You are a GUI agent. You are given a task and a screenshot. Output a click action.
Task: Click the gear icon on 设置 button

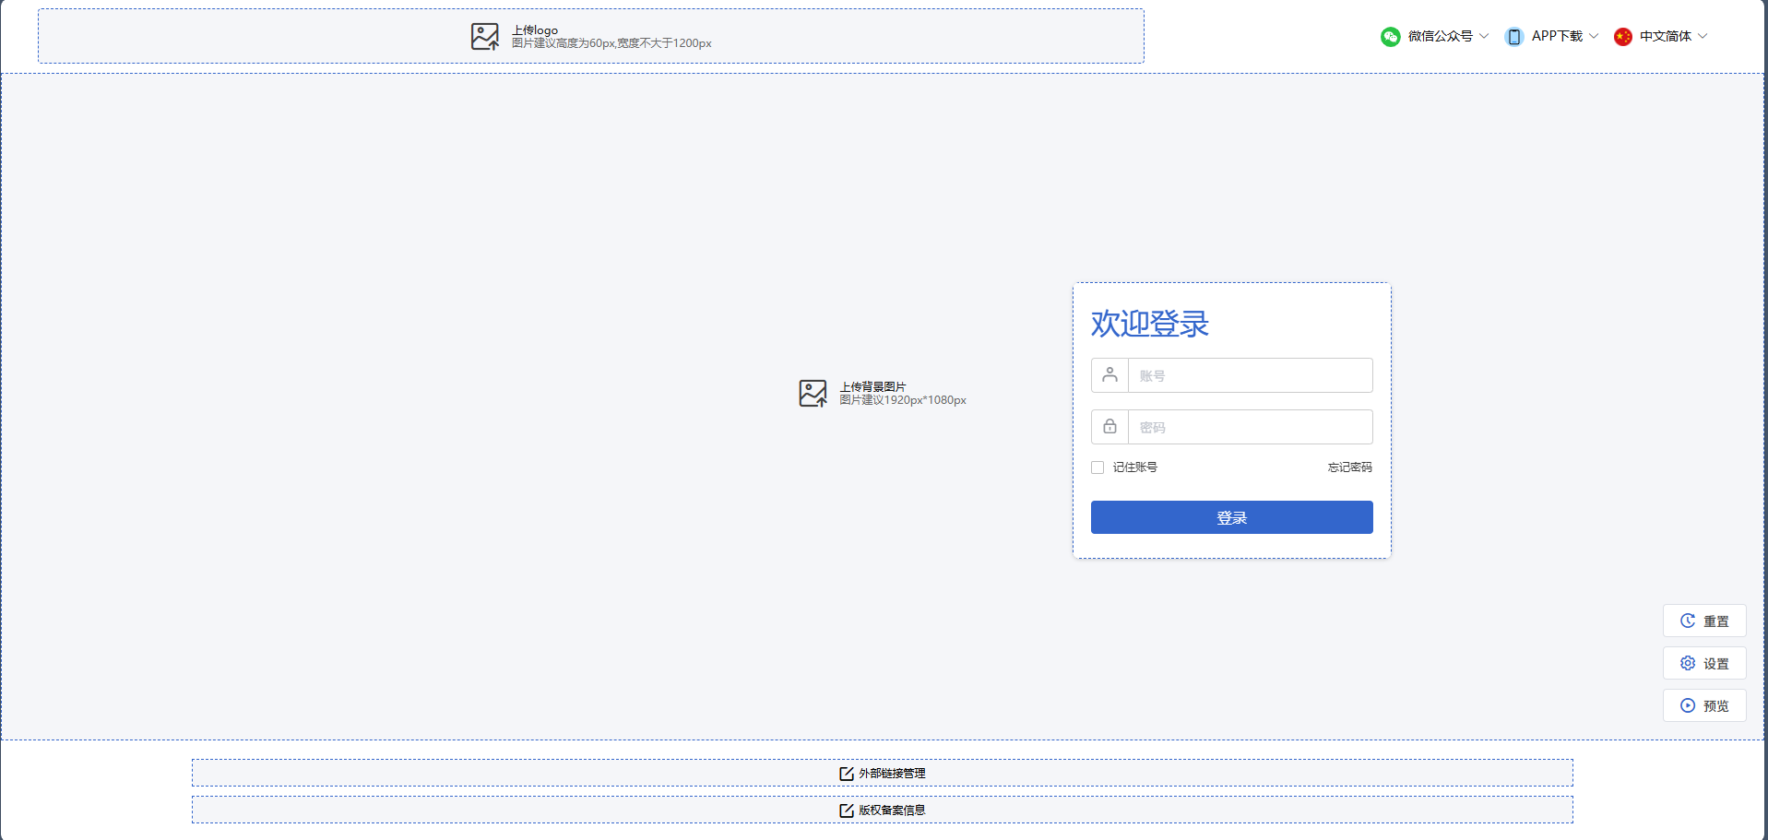(1688, 663)
